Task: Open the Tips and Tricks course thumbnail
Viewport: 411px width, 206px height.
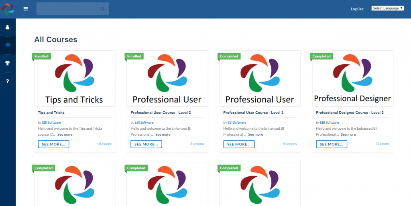Action: click(x=75, y=79)
